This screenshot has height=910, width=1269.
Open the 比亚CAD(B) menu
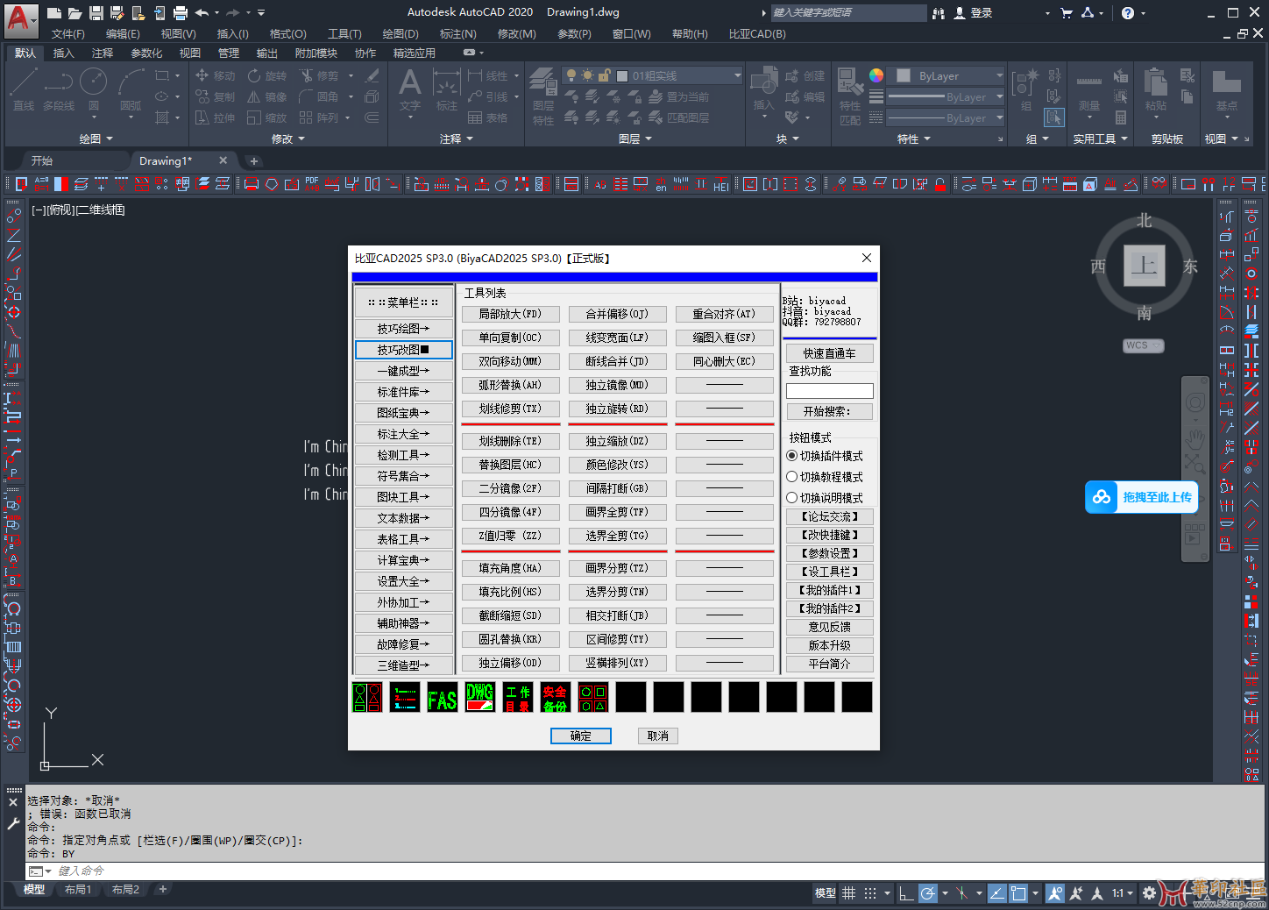click(757, 34)
